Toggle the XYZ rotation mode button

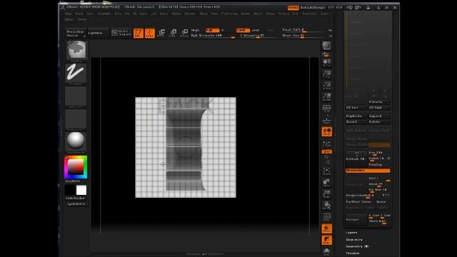pyautogui.click(x=327, y=152)
